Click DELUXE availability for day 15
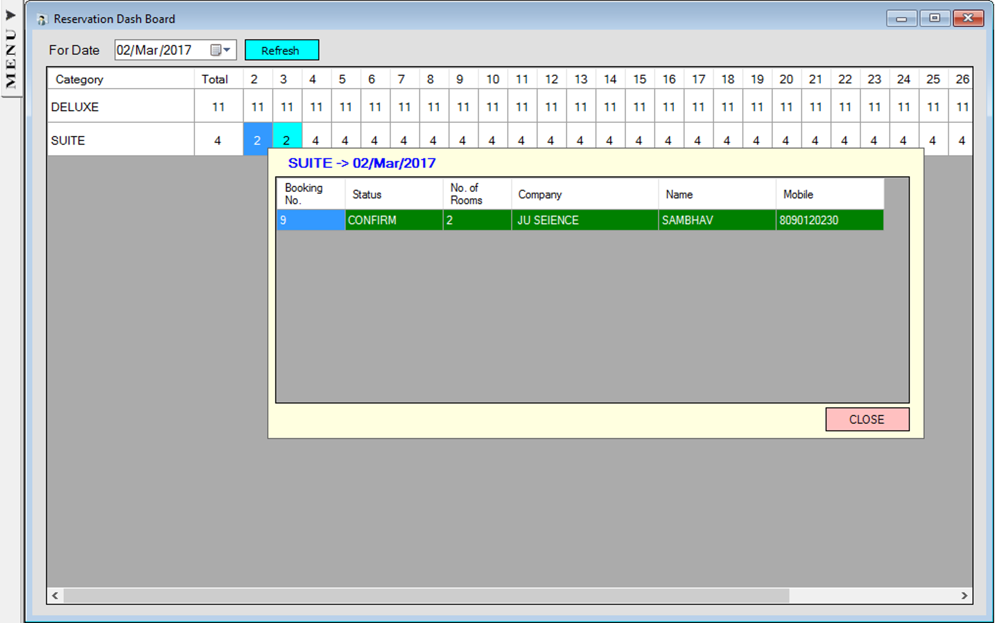The height and width of the screenshot is (623, 996). 639,107
